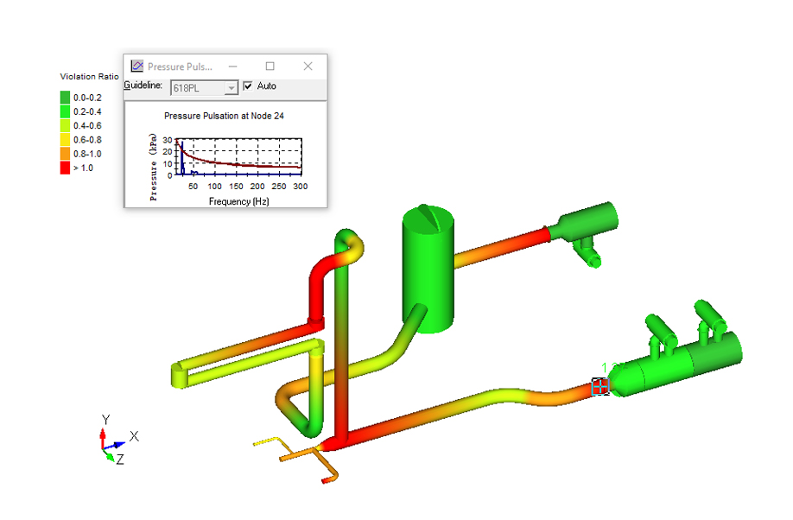Image resolution: width=793 pixels, height=520 pixels.
Task: Open the Guideline dropdown arrow
Action: click(x=230, y=87)
